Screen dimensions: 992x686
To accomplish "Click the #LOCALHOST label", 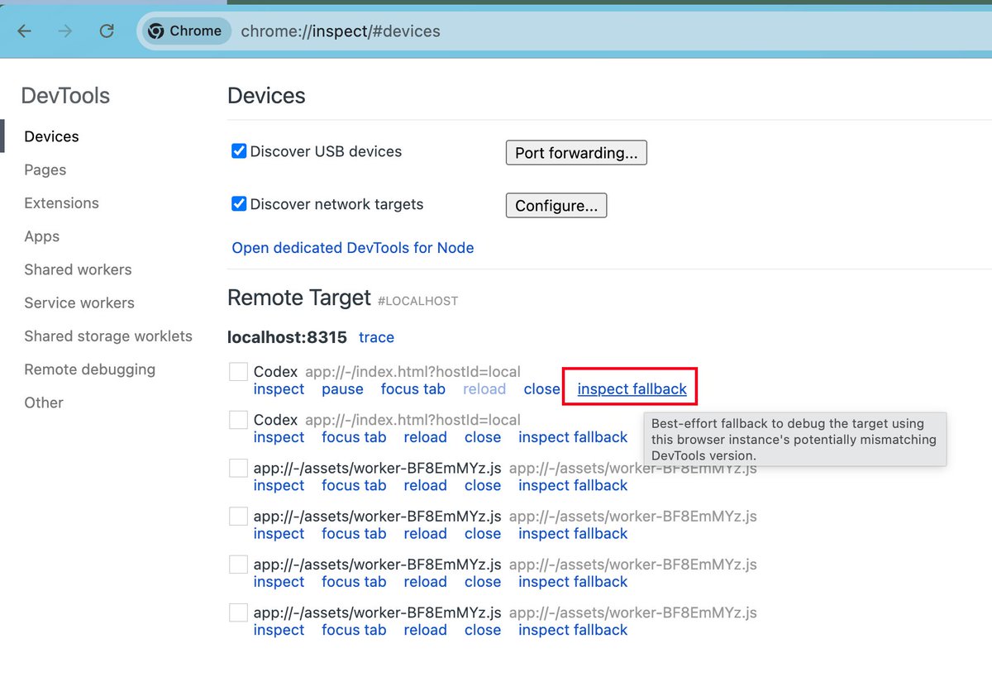I will [x=417, y=302].
